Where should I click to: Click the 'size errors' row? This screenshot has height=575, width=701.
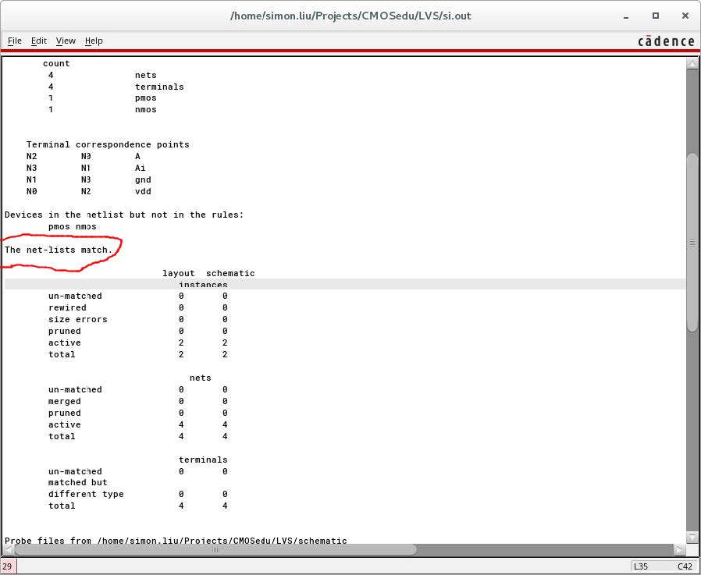click(77, 319)
